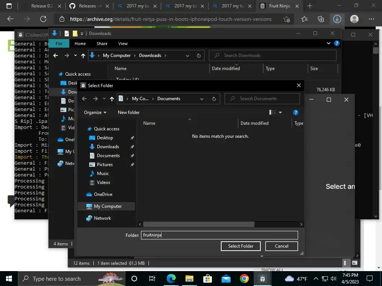382x286 pixels.
Task: Select Music in dialog navigation pane
Action: [103, 174]
